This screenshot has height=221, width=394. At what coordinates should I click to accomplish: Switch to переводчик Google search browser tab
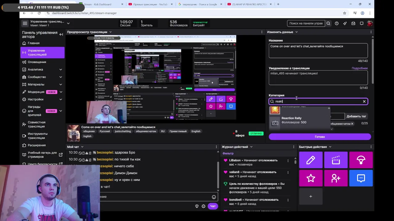[x=200, y=4]
